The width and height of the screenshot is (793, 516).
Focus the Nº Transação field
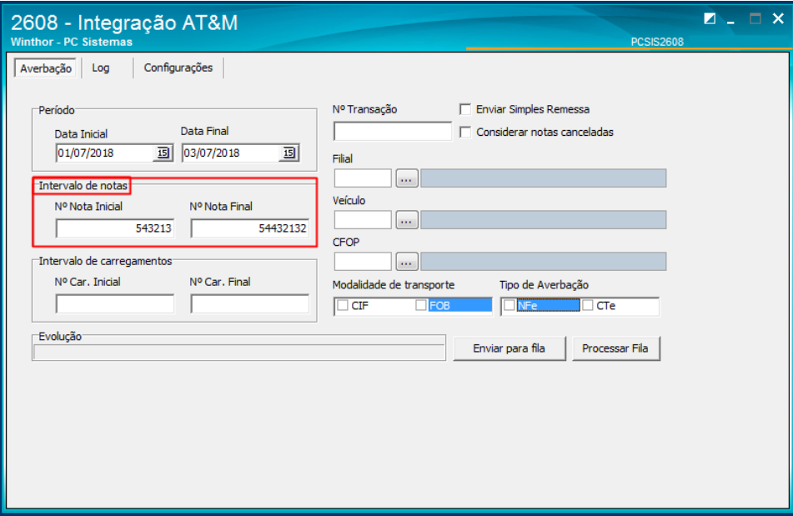point(393,132)
